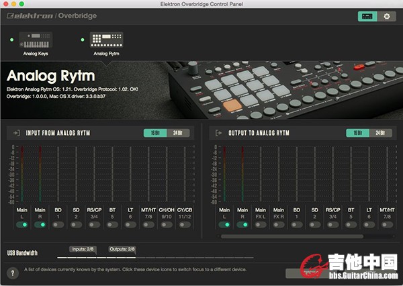Click the help question mark icon

[x=13, y=273]
